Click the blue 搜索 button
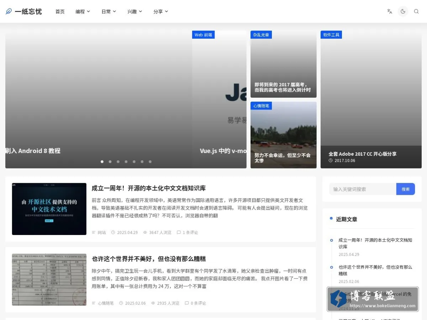427x320 pixels. 406,189
